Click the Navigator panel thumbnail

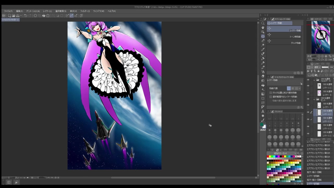[x=320, y=37]
